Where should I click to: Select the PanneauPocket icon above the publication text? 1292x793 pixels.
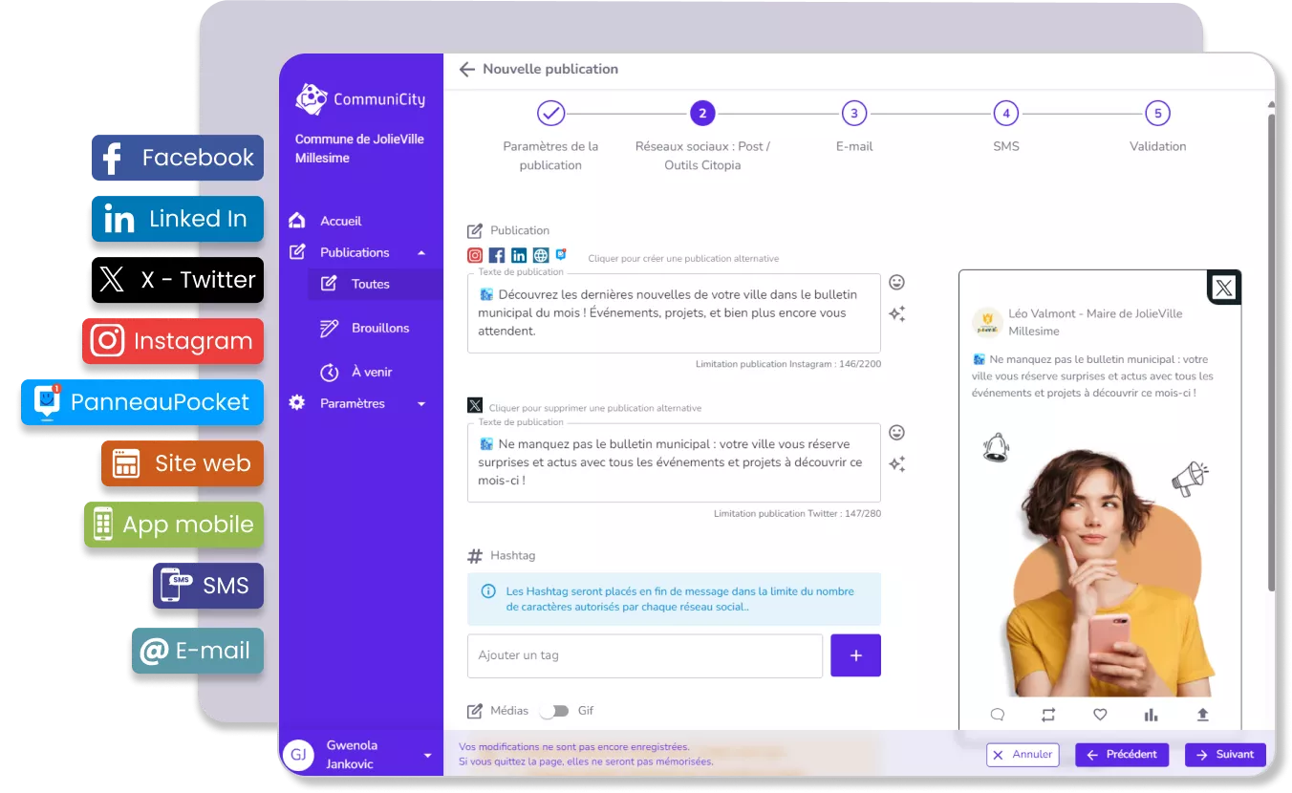[x=561, y=254]
